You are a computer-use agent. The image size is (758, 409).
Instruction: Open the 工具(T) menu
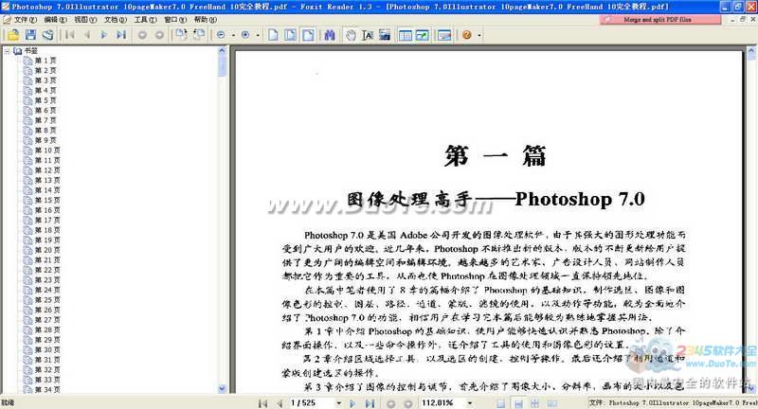tap(145, 19)
